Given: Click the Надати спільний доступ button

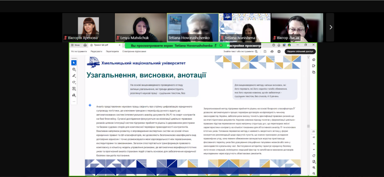Looking at the screenshot, I should tap(300, 51).
